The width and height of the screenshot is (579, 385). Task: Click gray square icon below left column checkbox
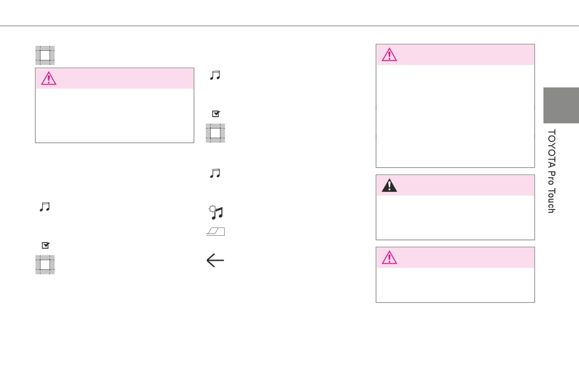(45, 265)
